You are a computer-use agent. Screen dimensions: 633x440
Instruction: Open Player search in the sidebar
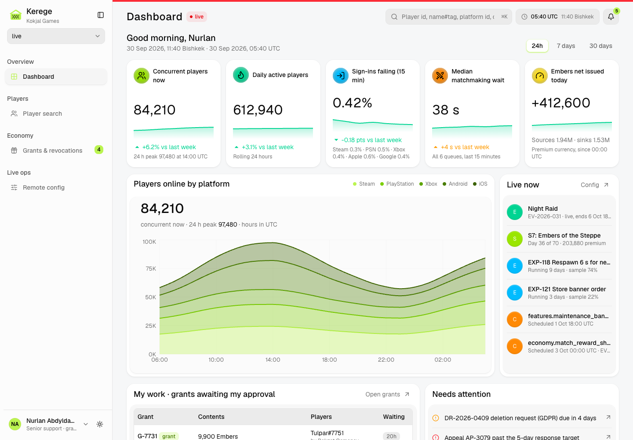(x=56, y=114)
